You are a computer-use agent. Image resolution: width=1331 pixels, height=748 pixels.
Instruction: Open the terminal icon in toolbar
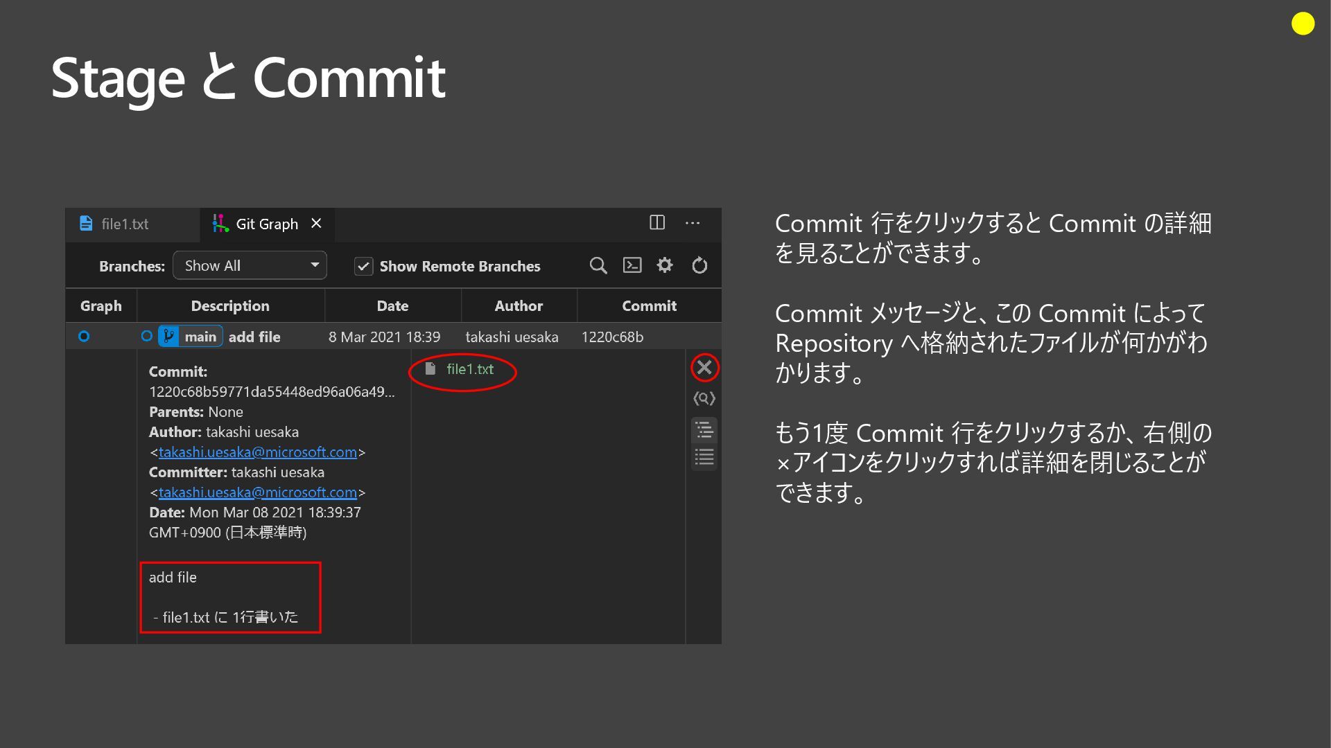pyautogui.click(x=632, y=265)
